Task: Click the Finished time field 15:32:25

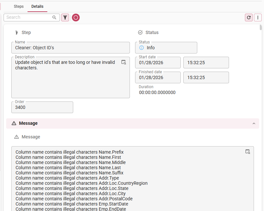Action: point(206,77)
